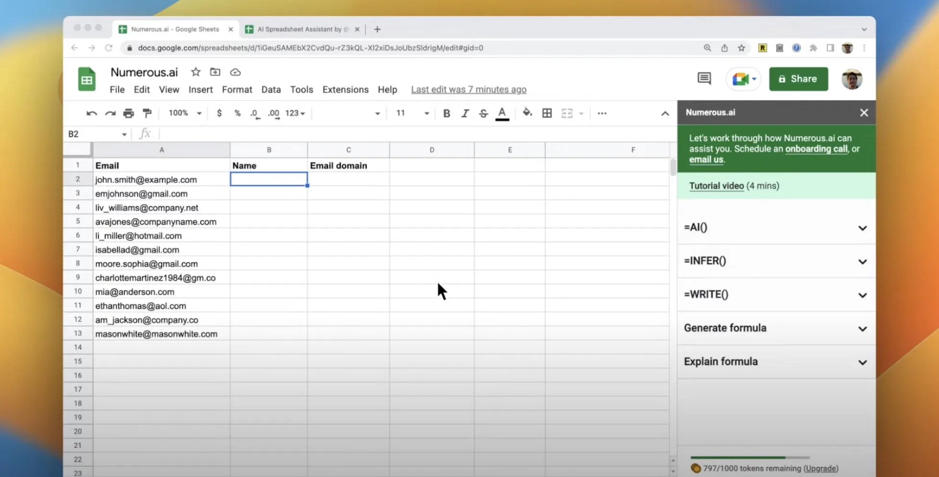Click the cloud document status icon

[235, 72]
